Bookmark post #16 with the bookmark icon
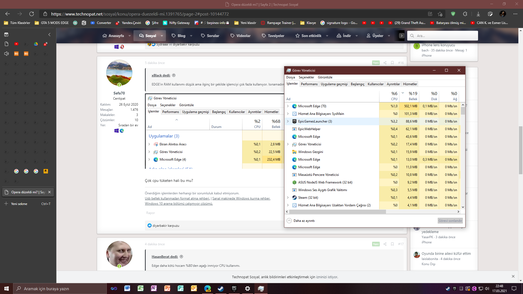523x294 pixels. point(392,63)
